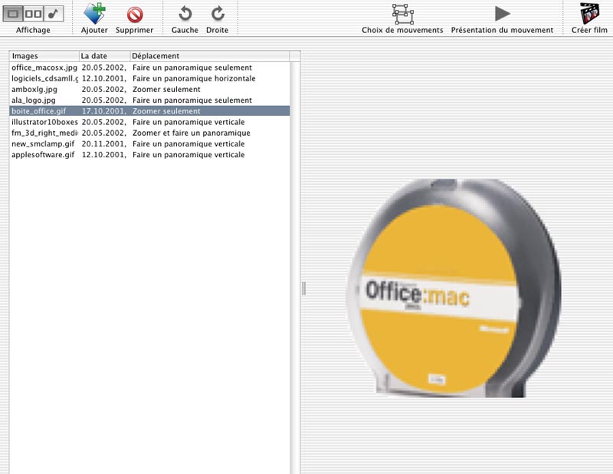Switch to dual-pane display view
This screenshot has height=474, width=613.
tap(33, 14)
